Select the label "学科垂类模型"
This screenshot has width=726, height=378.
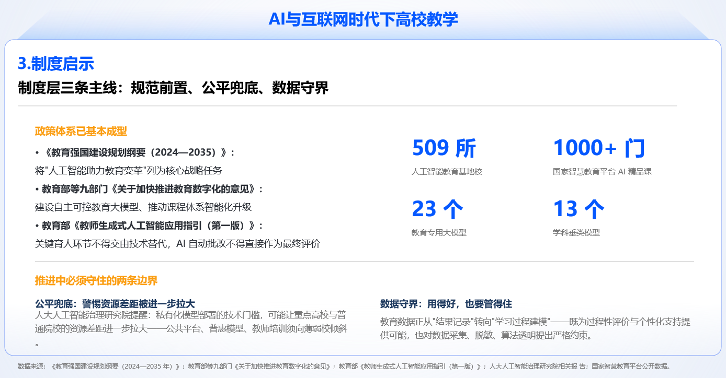(x=576, y=232)
